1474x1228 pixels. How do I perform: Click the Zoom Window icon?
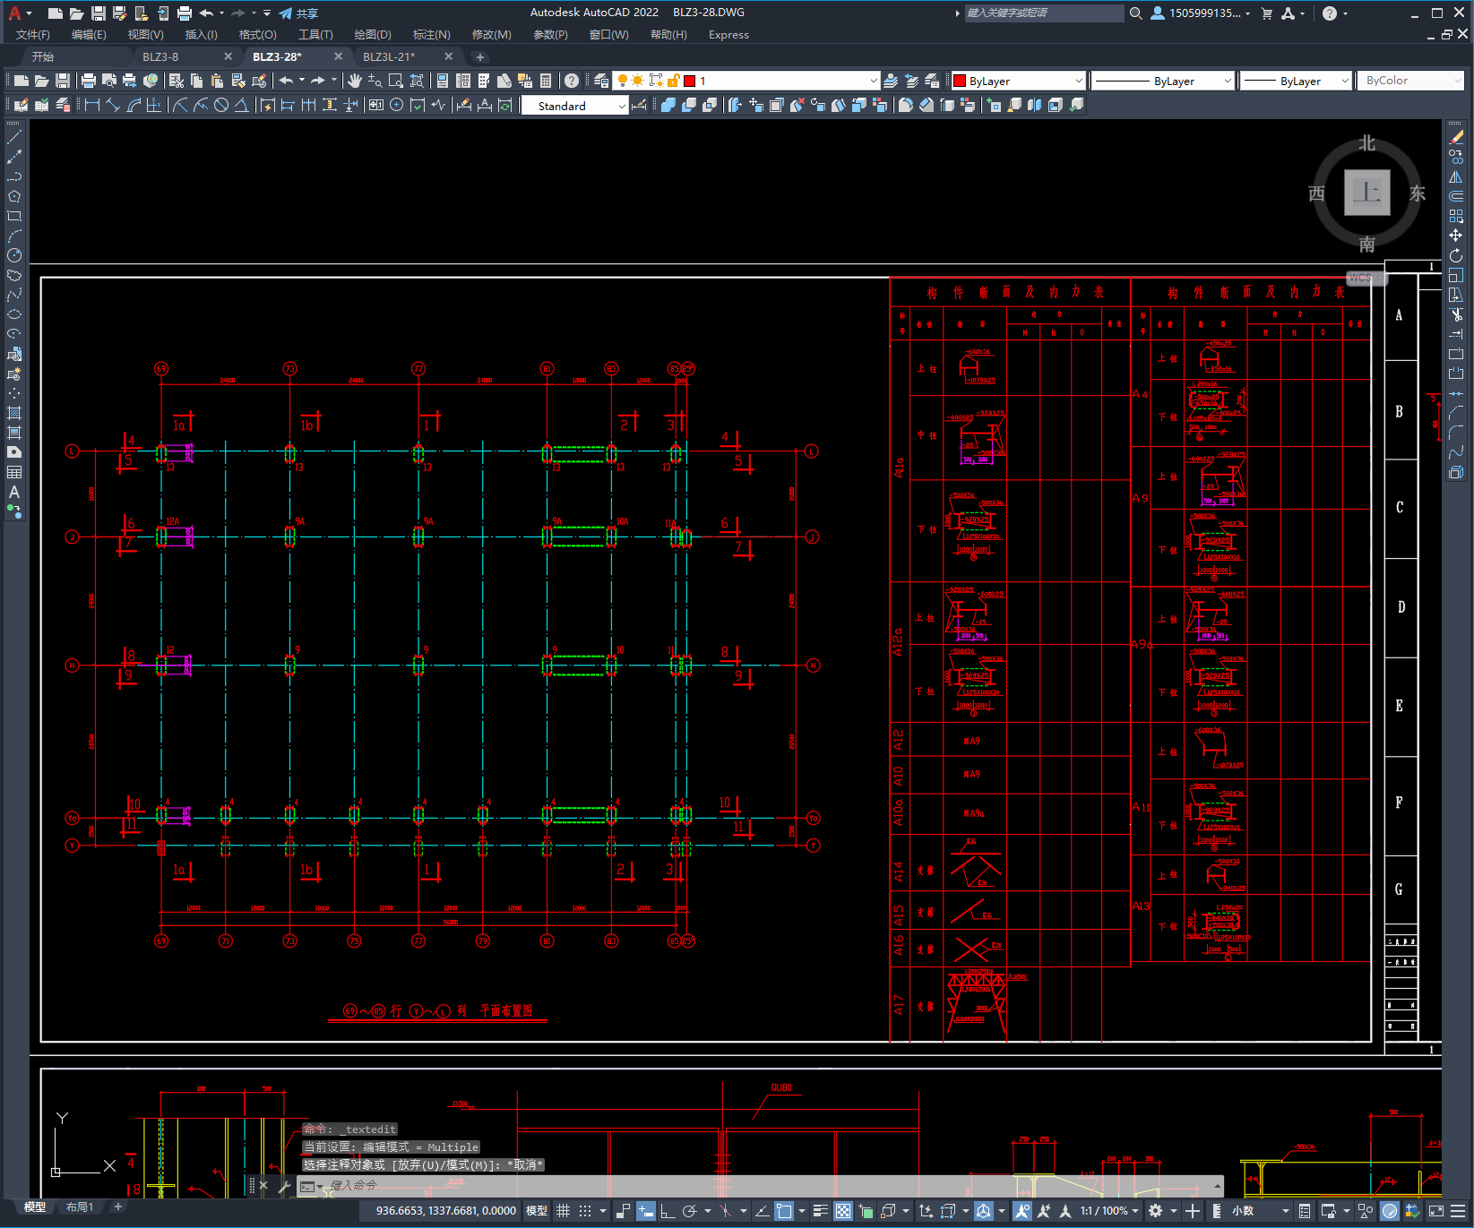tap(395, 81)
